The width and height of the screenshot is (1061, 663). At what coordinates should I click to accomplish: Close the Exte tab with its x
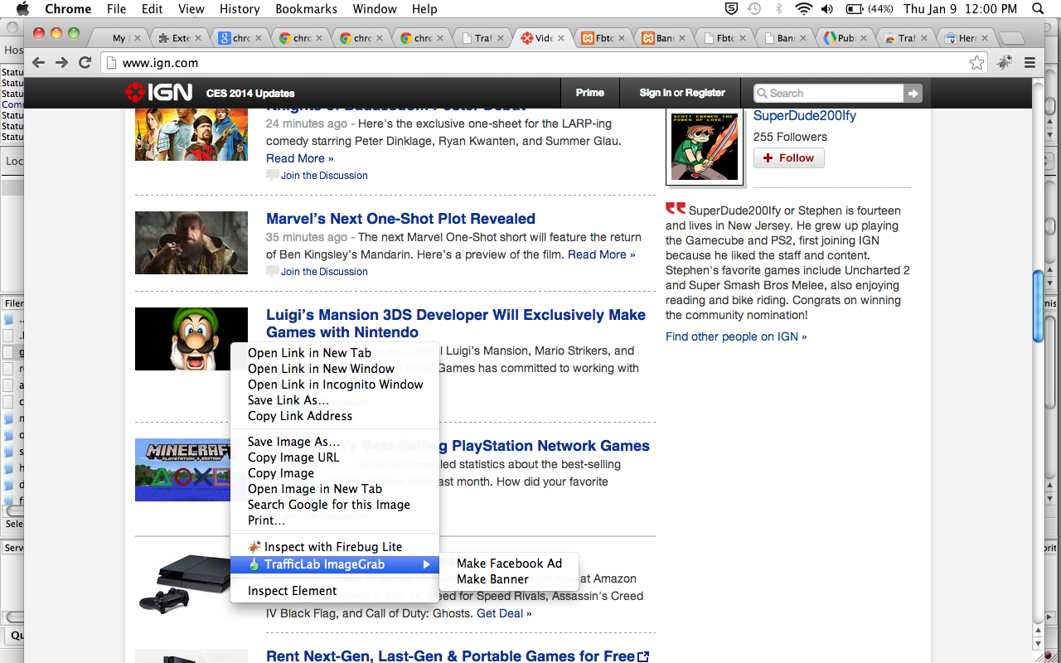(198, 38)
